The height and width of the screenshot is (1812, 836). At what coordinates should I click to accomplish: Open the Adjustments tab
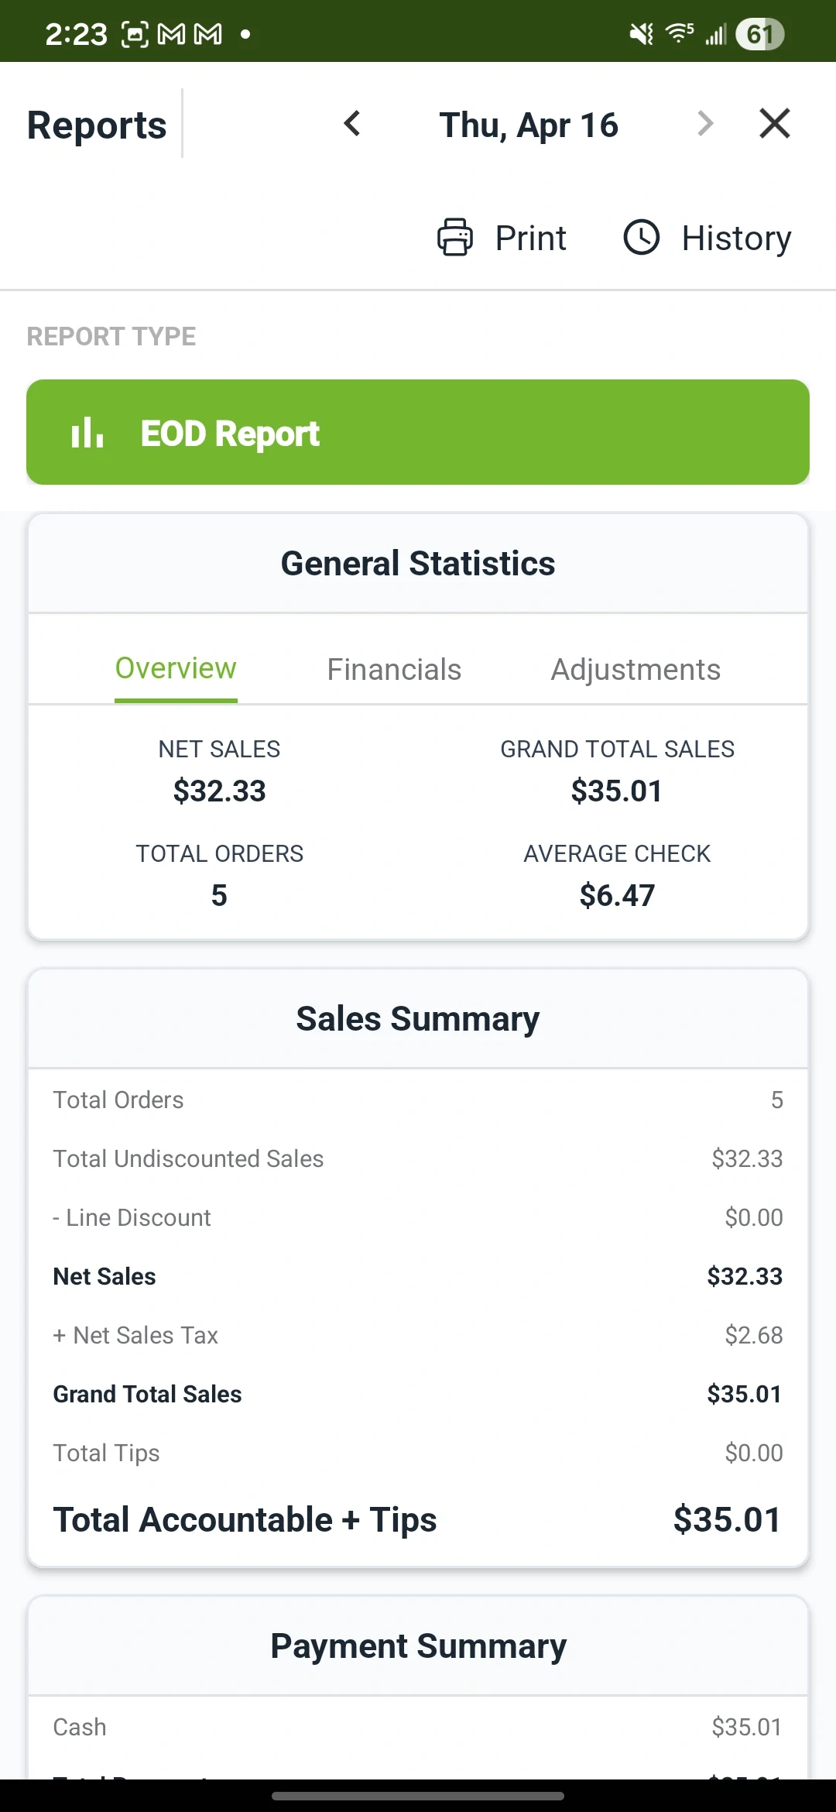(x=634, y=669)
